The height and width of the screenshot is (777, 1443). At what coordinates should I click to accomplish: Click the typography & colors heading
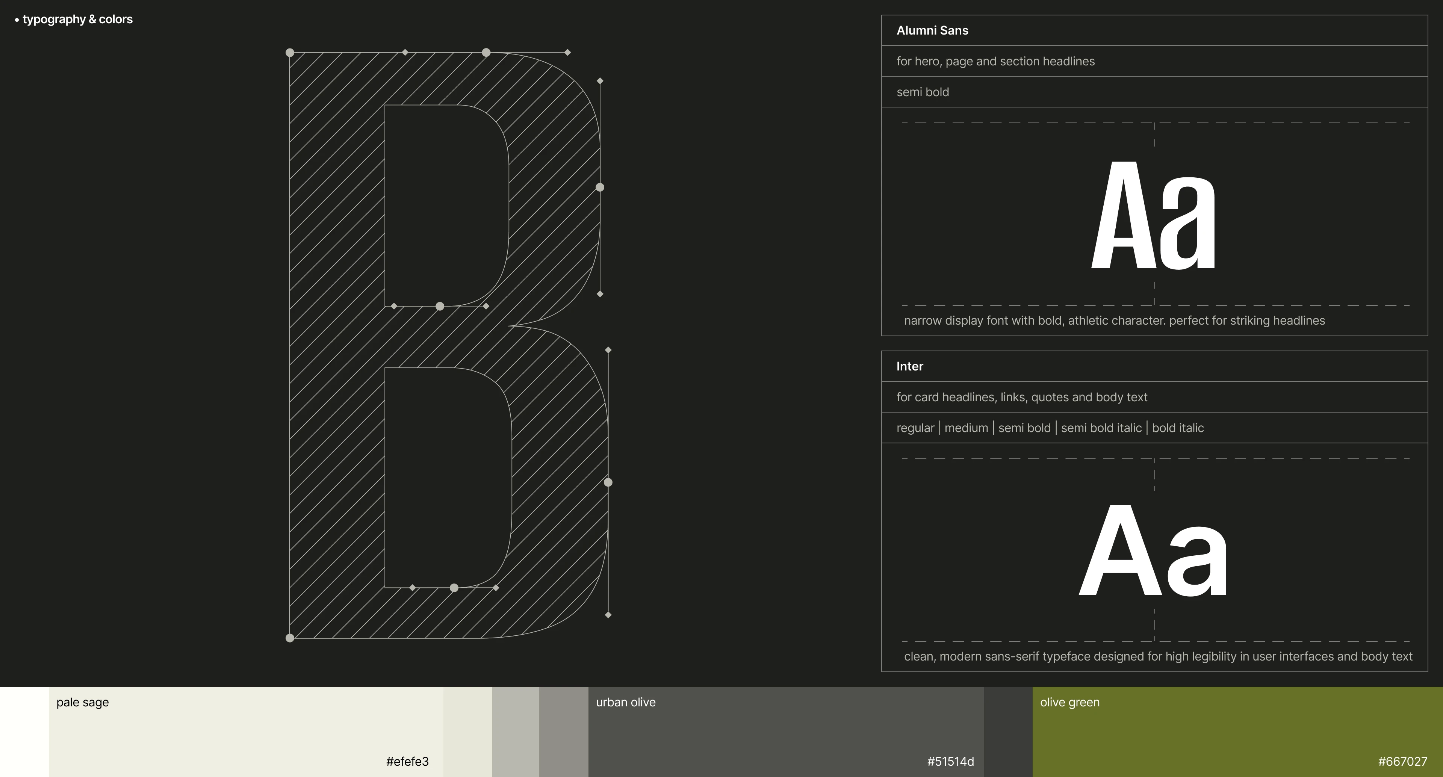[x=77, y=19]
